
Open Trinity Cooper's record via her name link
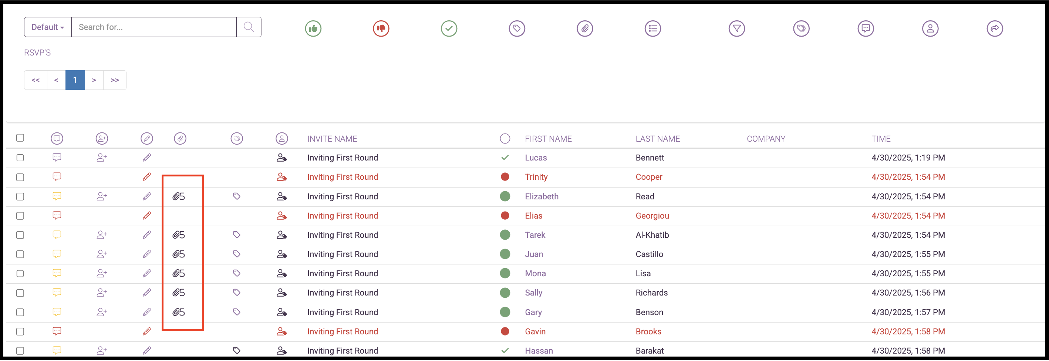[x=536, y=177]
